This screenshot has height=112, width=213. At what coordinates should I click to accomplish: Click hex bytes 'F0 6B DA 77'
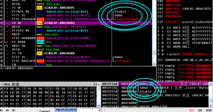coord(15,89)
